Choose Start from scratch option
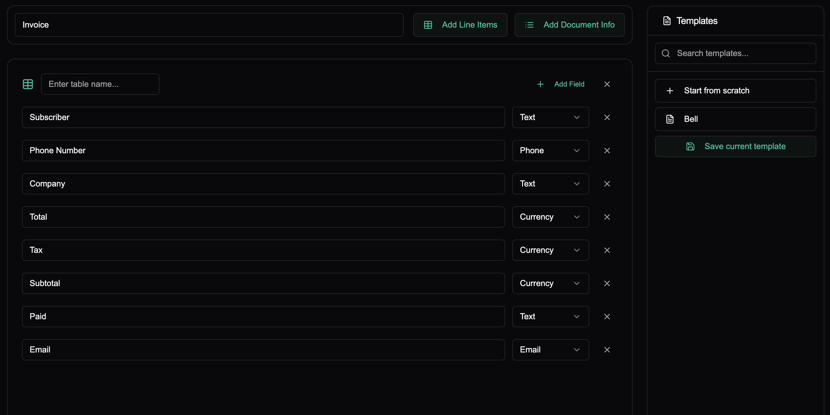Screen dimensions: 830x415 coord(735,90)
